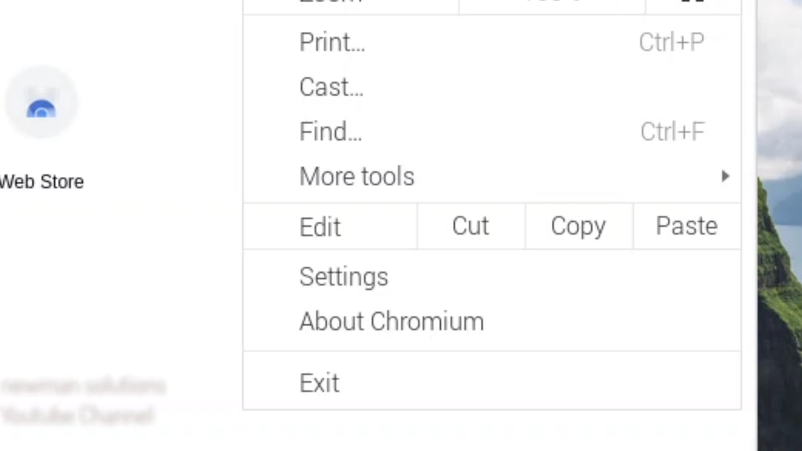This screenshot has height=451, width=802.
Task: Open the More tools menu entry
Action: click(x=357, y=176)
